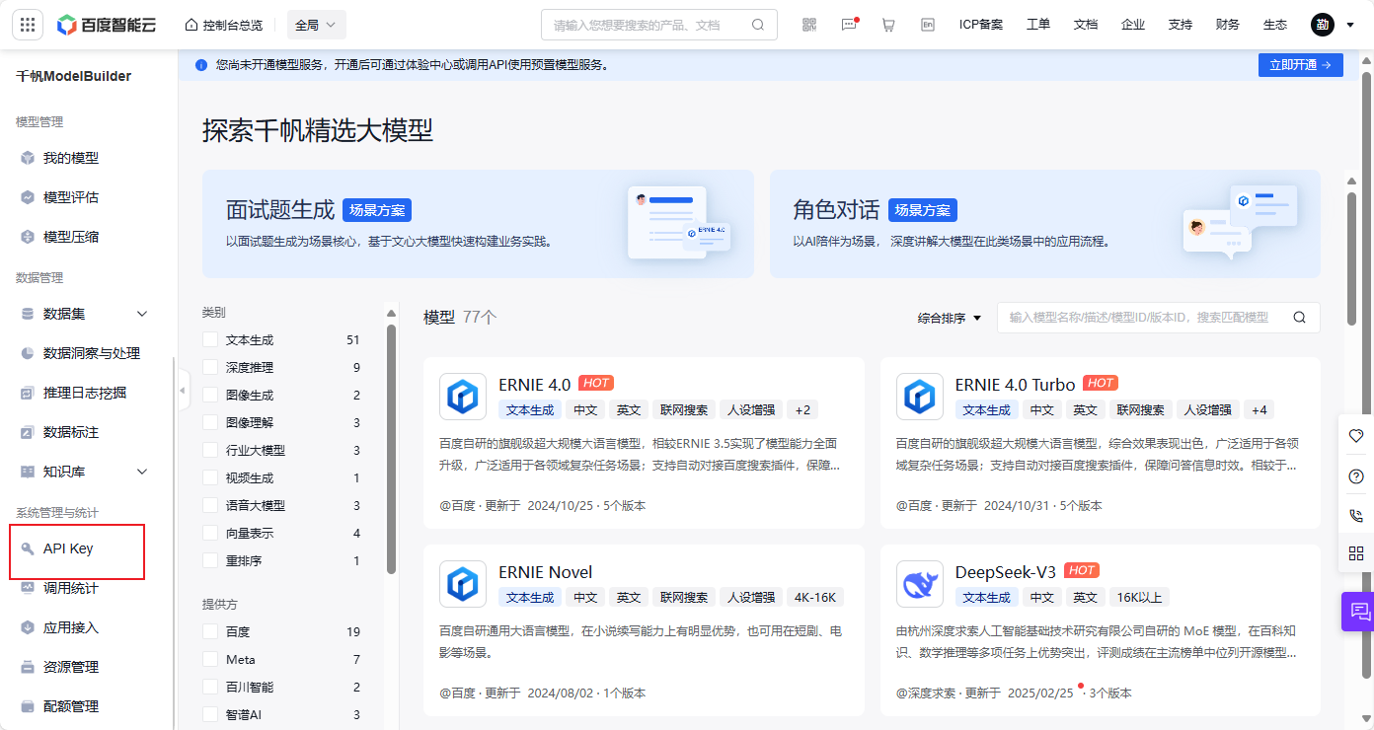Open the purple chat feedback button
Viewport: 1374px width, 730px height.
[x=1358, y=612]
